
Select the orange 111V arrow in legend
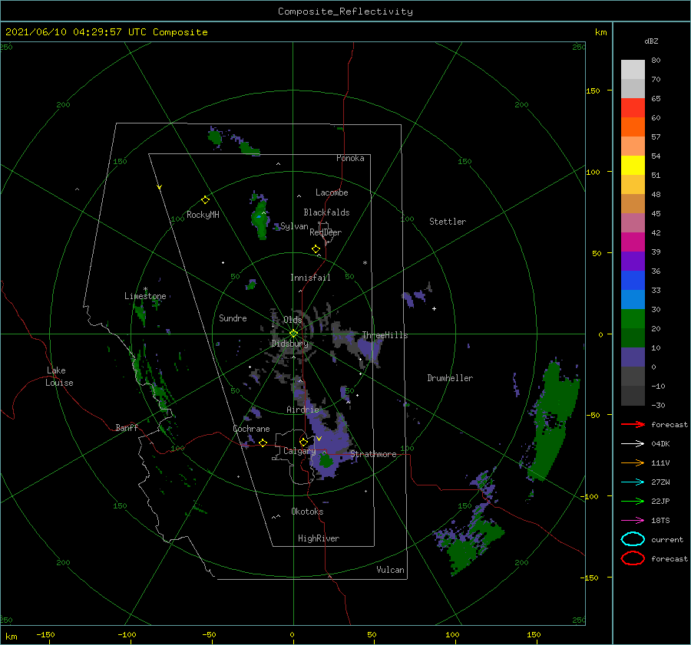tap(633, 462)
